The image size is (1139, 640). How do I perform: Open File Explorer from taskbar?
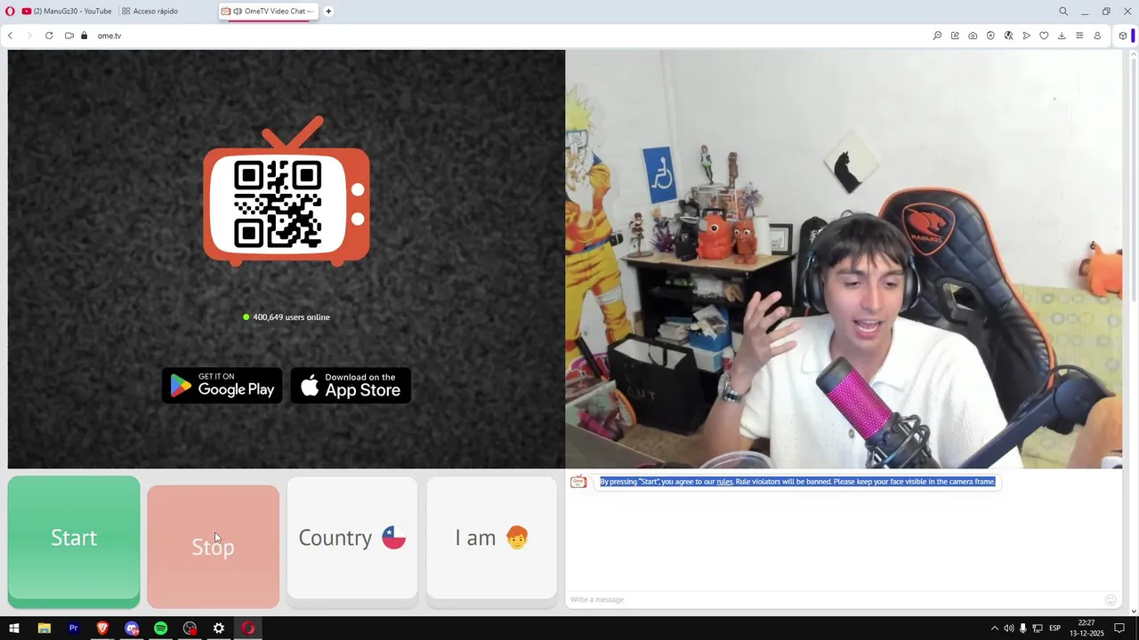click(x=44, y=628)
